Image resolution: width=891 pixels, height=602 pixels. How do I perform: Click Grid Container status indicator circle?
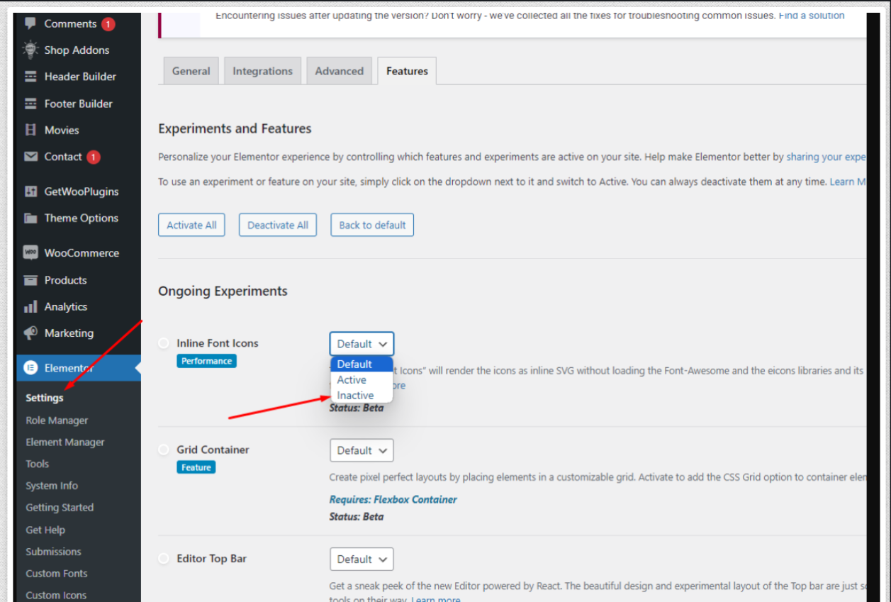click(x=164, y=450)
